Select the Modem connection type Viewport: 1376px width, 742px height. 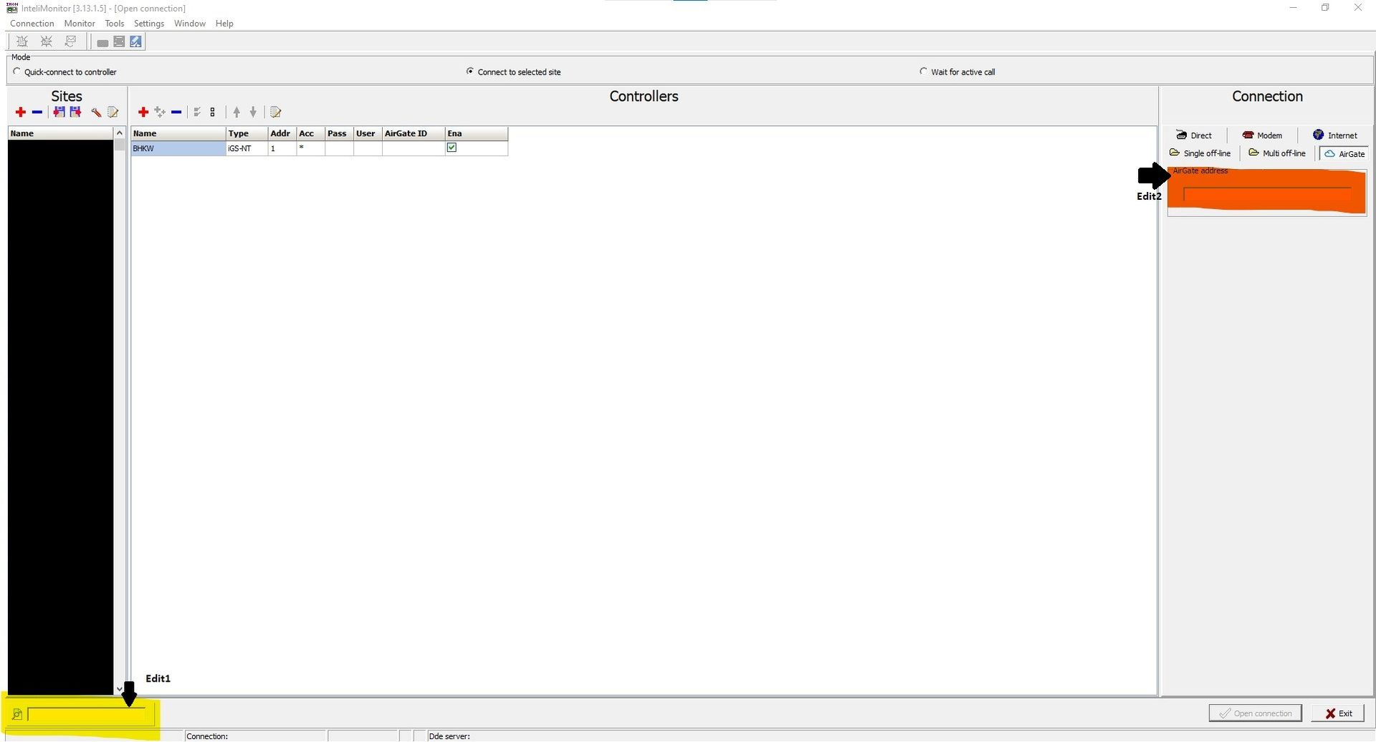[x=1262, y=135]
